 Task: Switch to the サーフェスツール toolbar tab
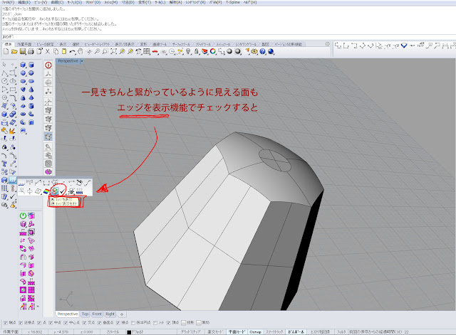coord(181,44)
